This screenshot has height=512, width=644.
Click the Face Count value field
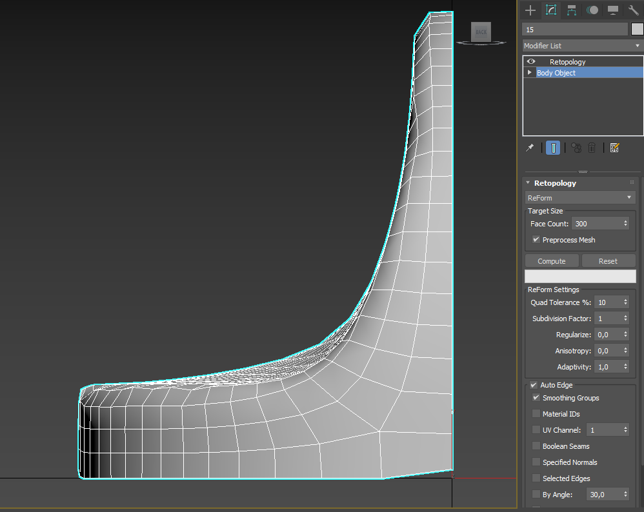tap(595, 224)
